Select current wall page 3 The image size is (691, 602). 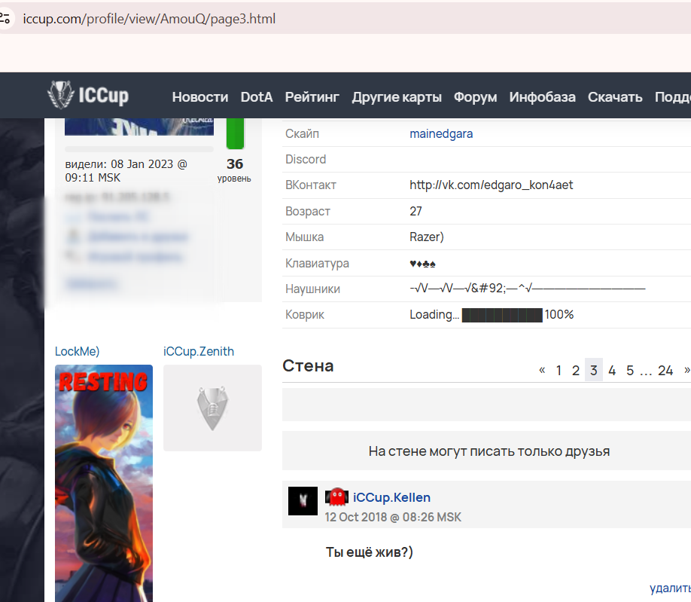tap(594, 370)
